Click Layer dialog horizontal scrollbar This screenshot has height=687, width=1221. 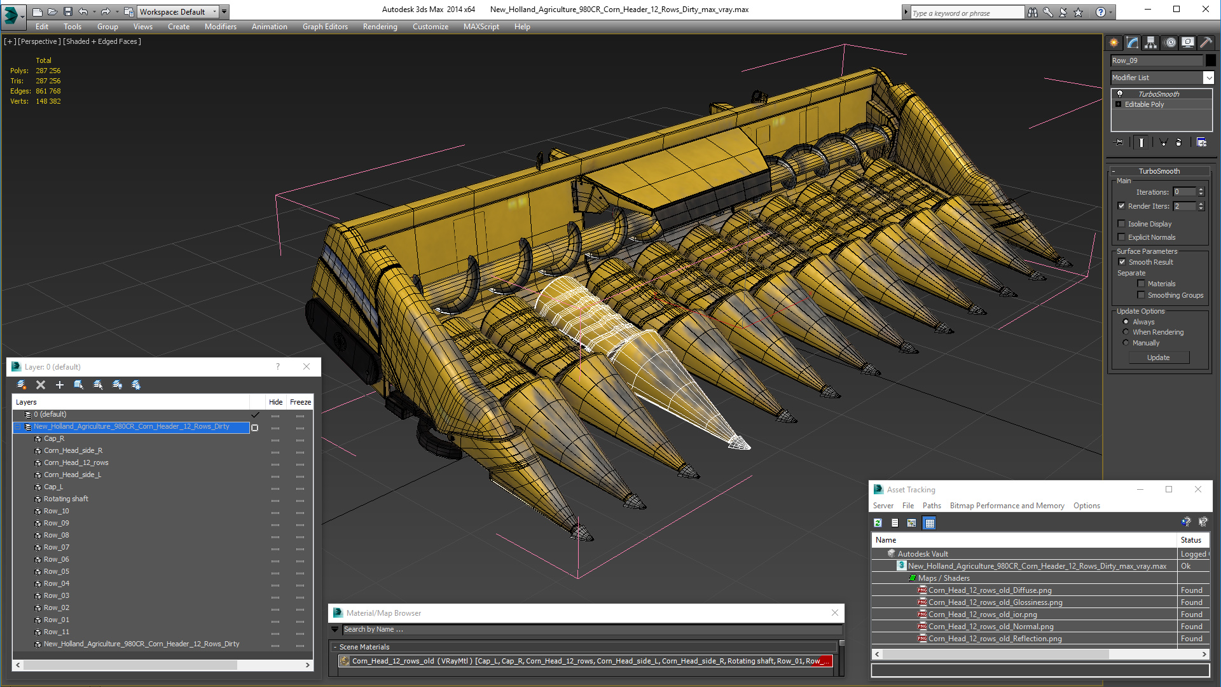click(163, 665)
